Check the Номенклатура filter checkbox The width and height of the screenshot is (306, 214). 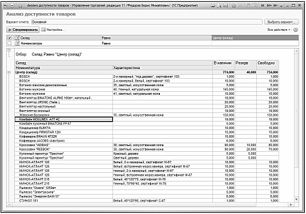(9, 43)
